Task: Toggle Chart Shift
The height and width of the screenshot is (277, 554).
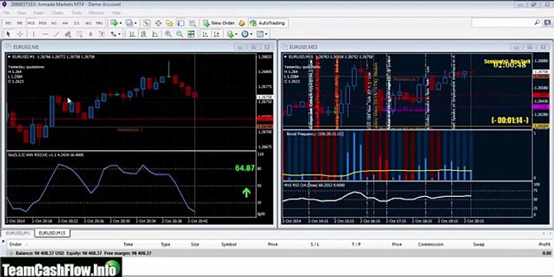Action: point(217,35)
